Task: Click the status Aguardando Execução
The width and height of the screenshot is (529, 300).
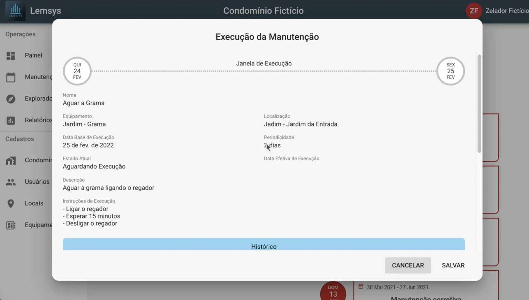Action: (x=94, y=167)
